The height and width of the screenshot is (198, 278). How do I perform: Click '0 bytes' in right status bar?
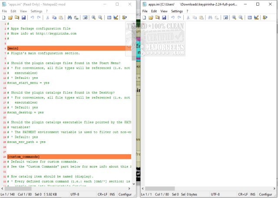[x=192, y=194]
